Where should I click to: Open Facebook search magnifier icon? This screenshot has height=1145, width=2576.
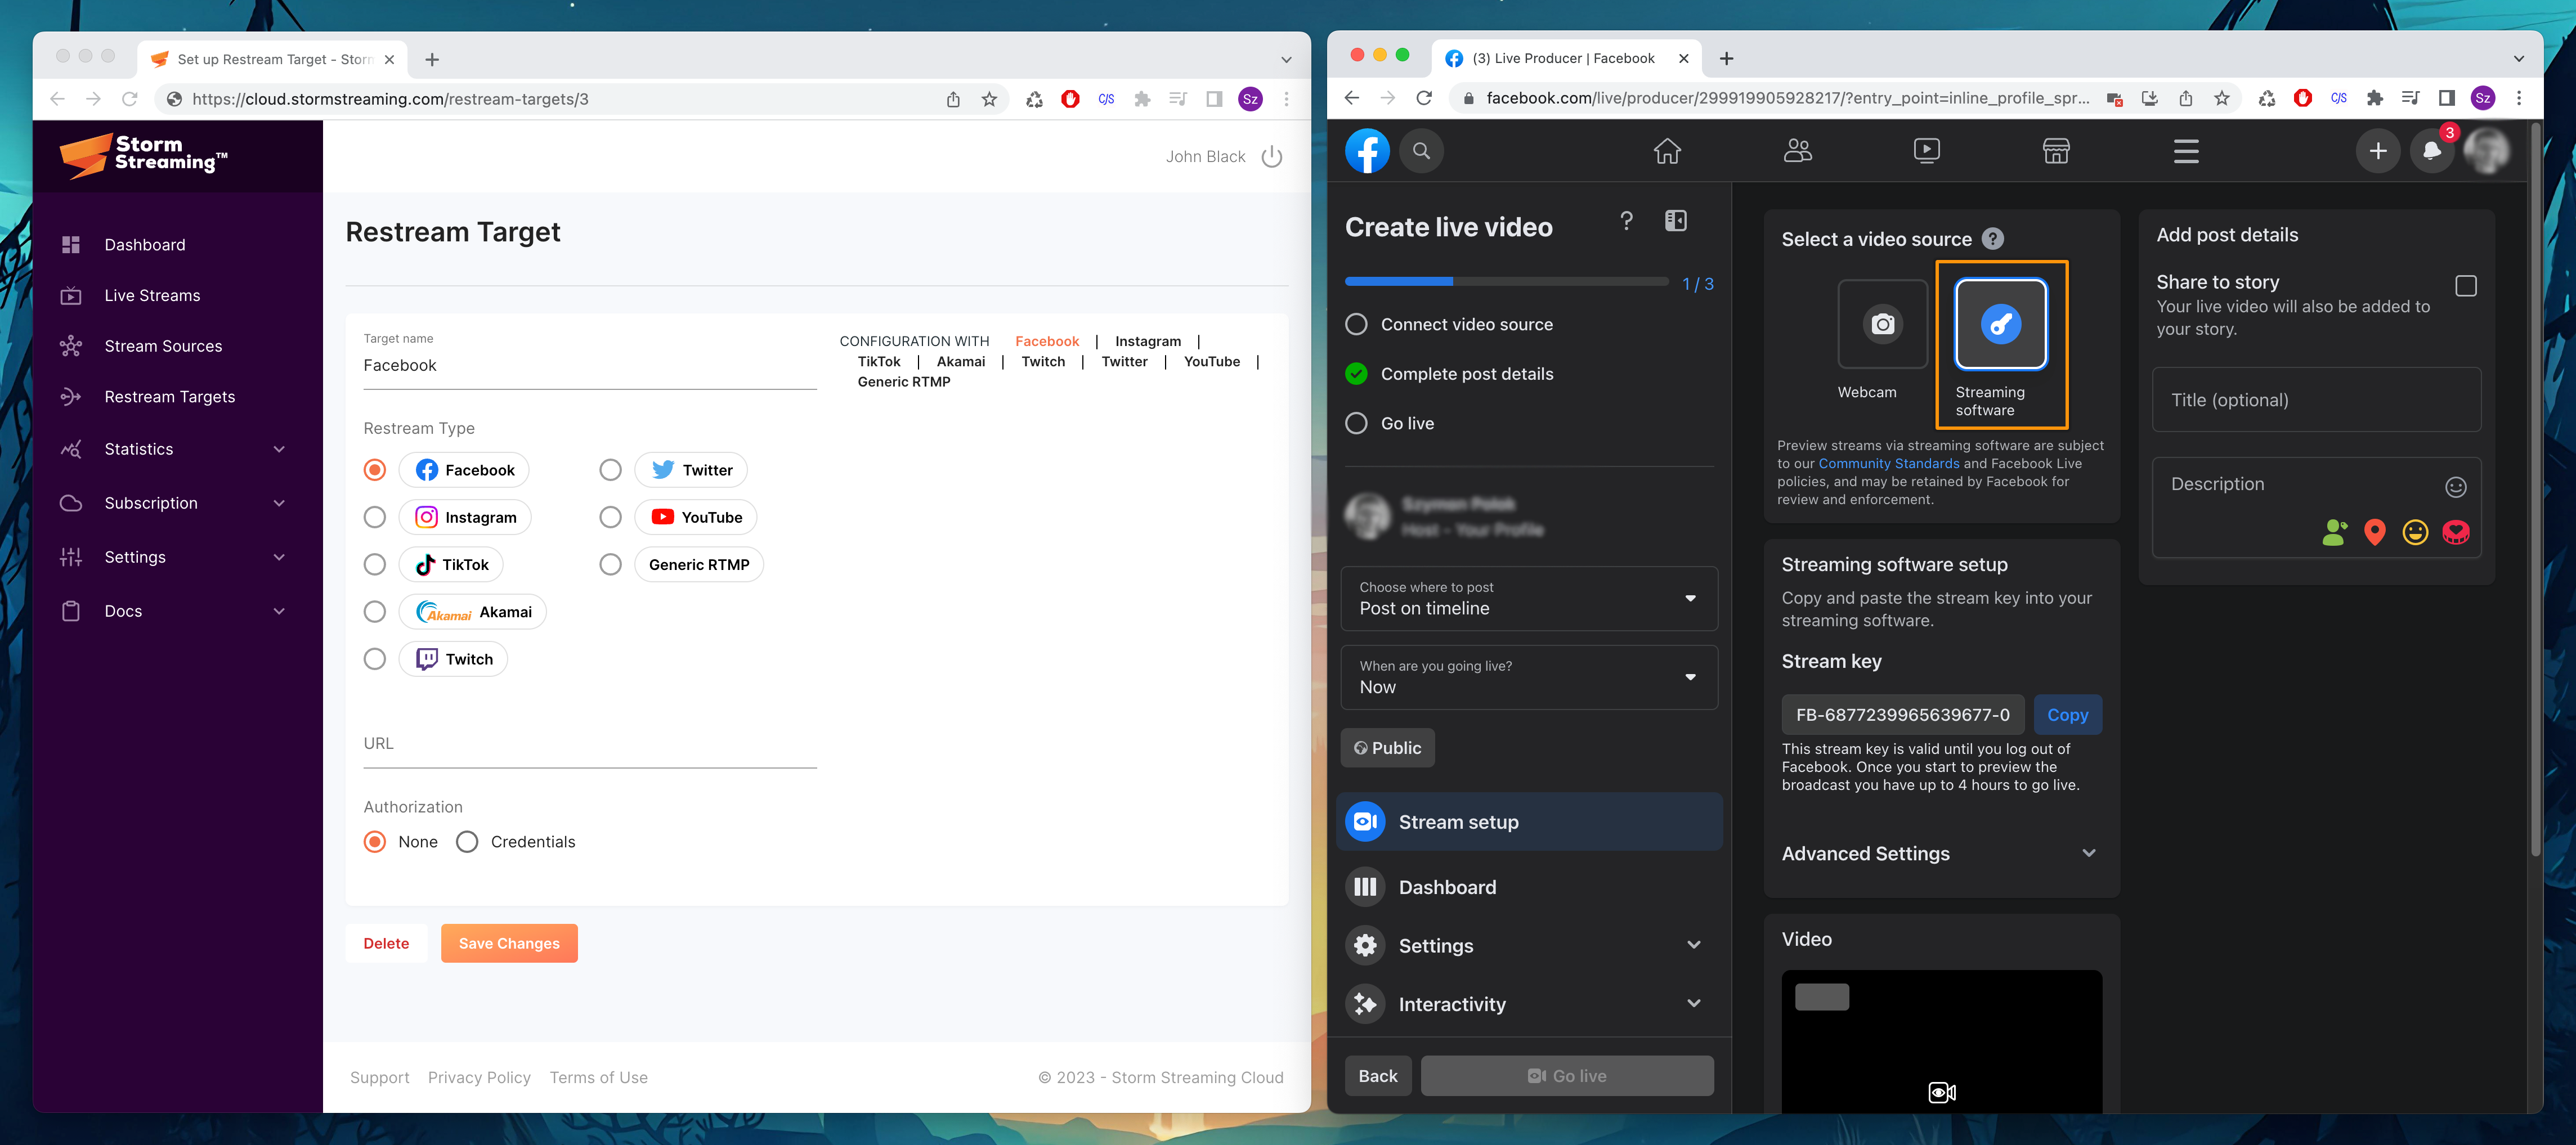pyautogui.click(x=1421, y=151)
